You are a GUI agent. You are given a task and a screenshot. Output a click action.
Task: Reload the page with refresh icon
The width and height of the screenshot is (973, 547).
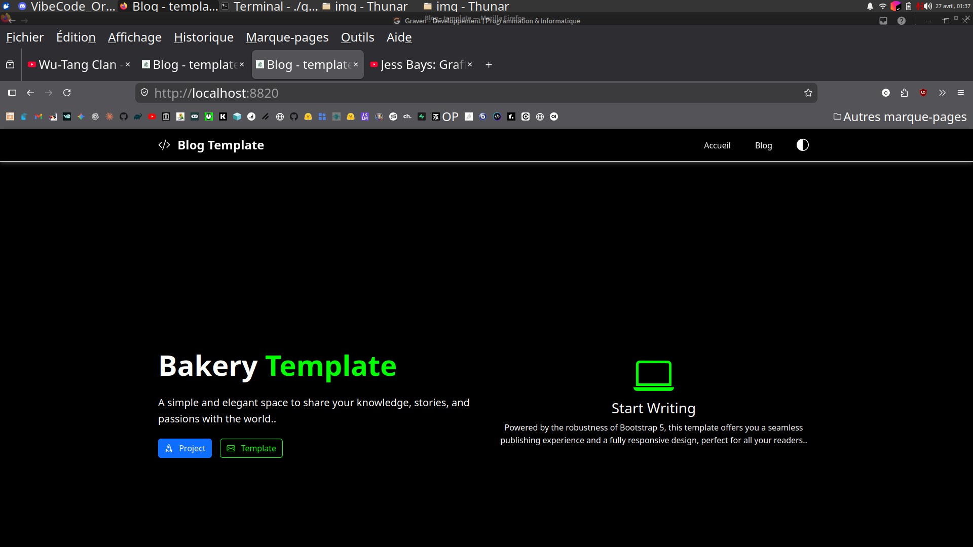tap(67, 93)
